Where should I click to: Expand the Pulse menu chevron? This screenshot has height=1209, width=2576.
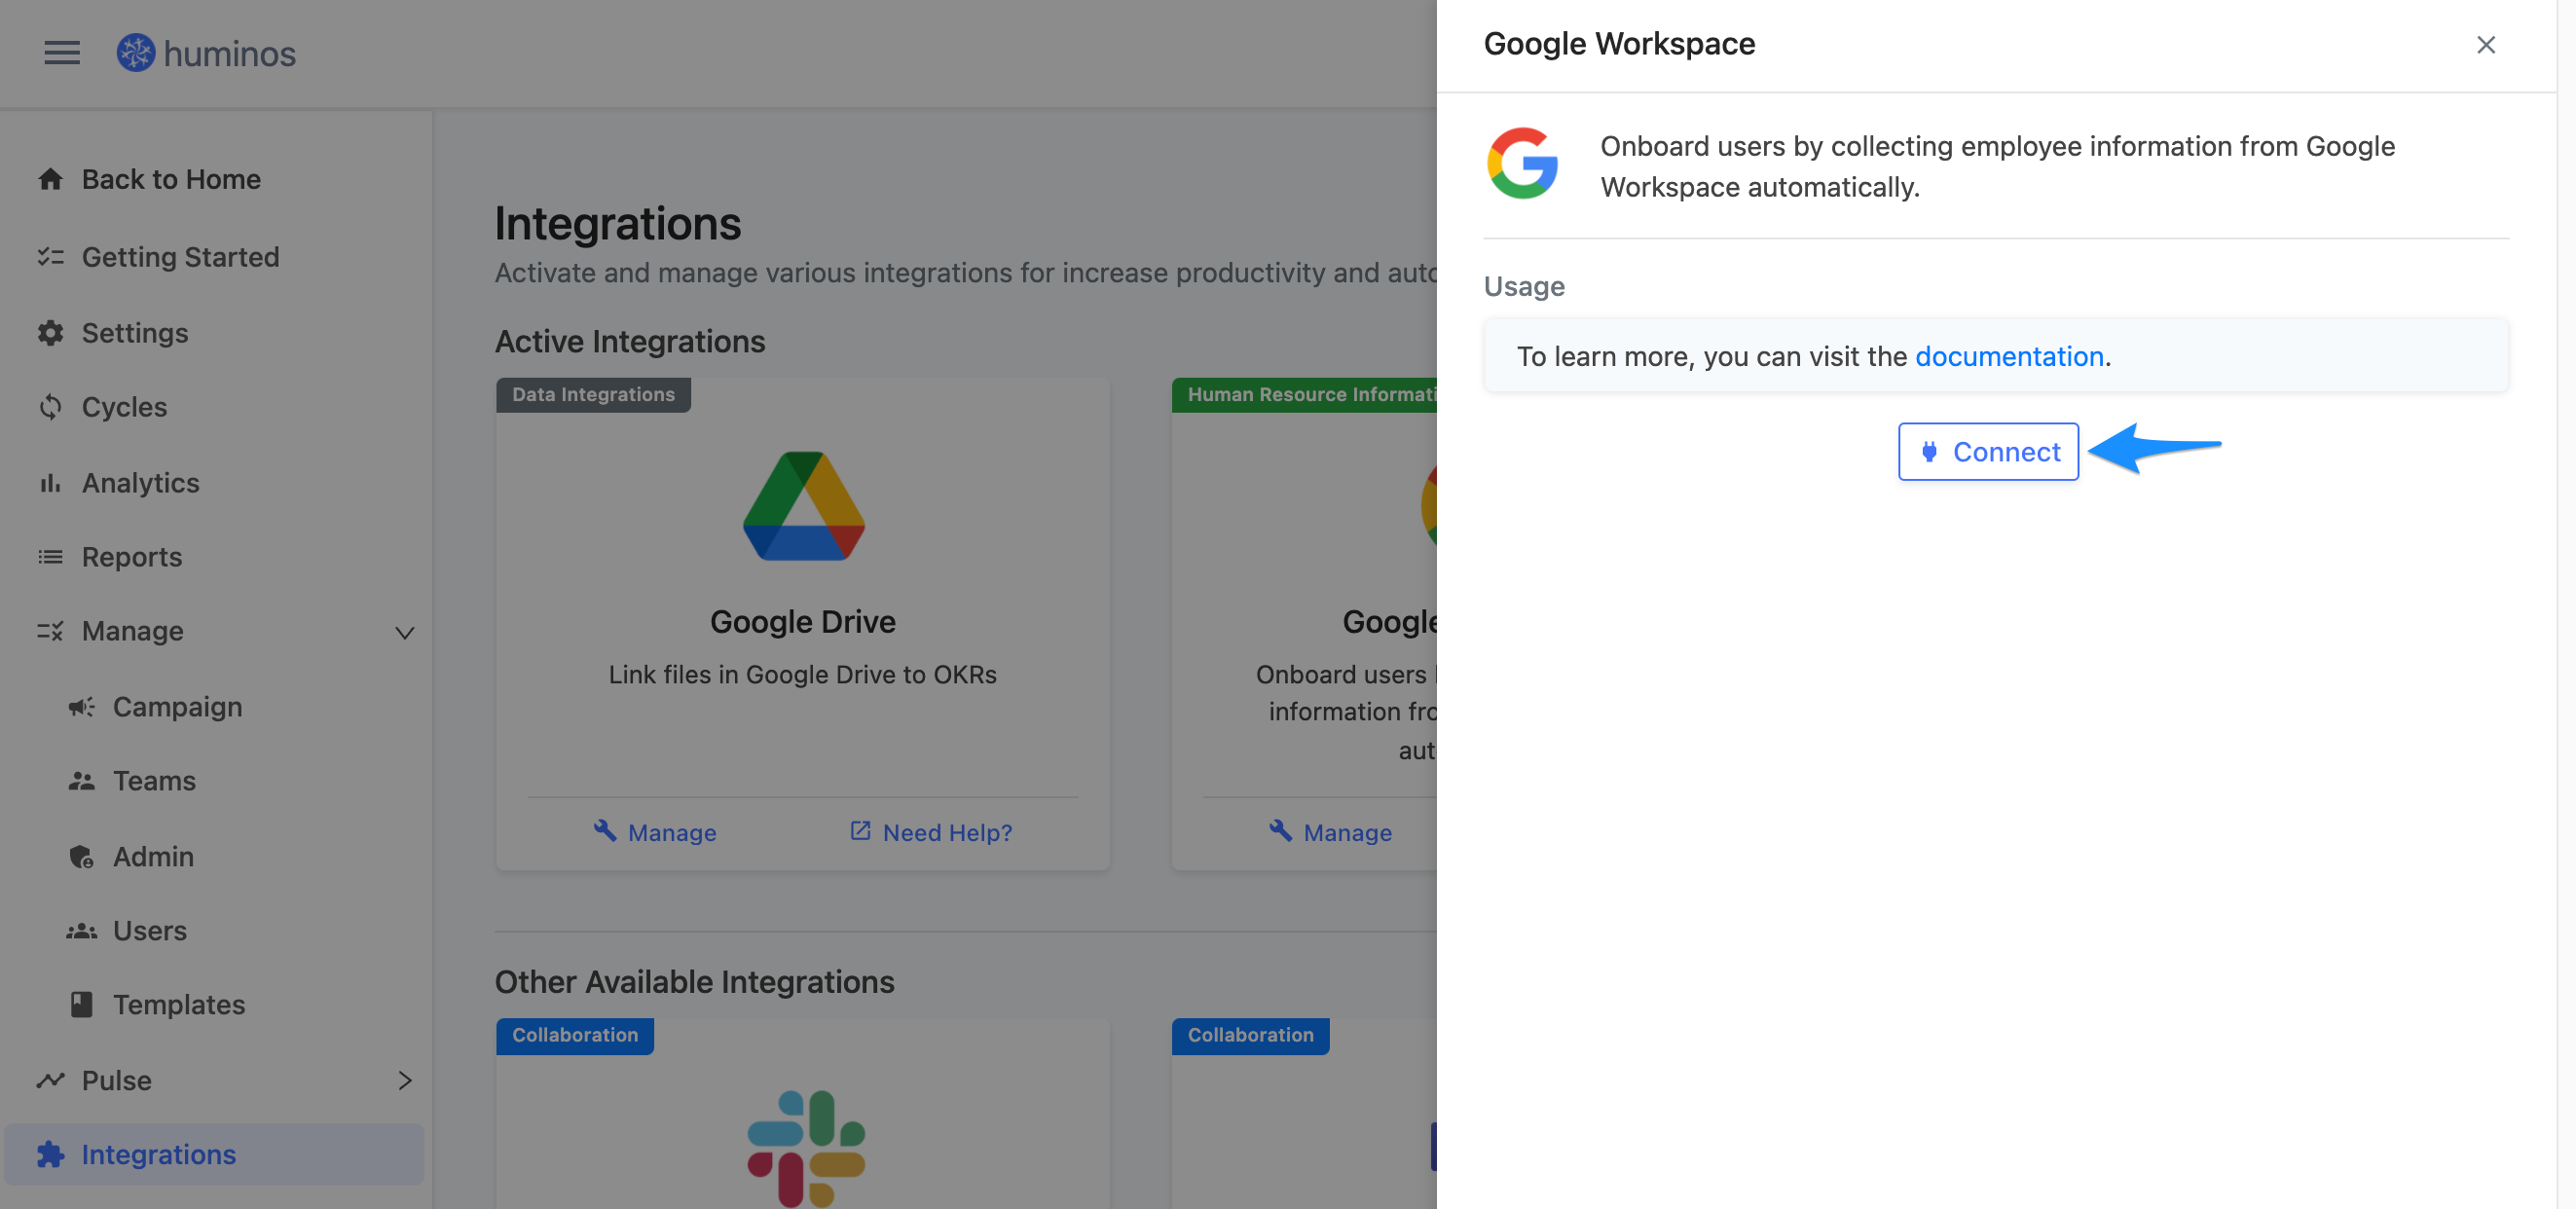point(404,1080)
